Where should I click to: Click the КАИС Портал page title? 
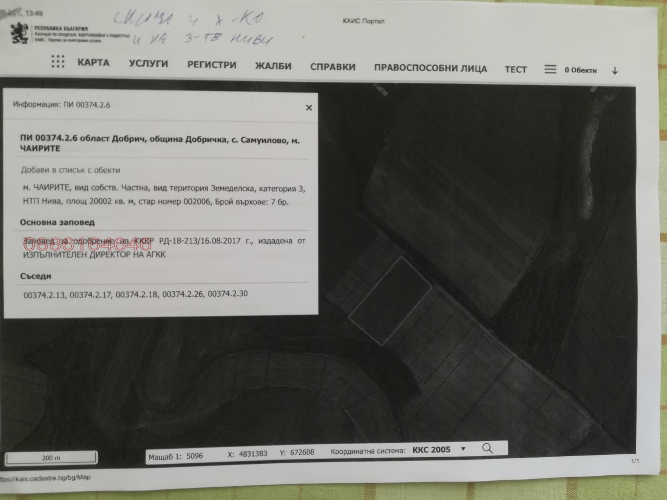pyautogui.click(x=364, y=21)
